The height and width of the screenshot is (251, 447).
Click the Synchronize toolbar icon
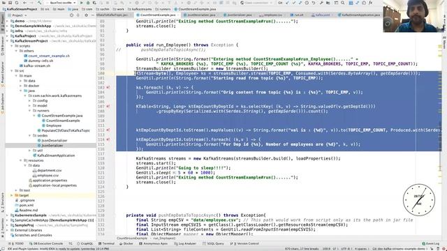pos(17,3)
